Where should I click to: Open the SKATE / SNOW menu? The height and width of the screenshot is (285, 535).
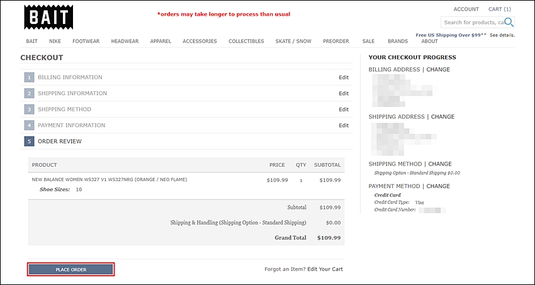point(293,42)
